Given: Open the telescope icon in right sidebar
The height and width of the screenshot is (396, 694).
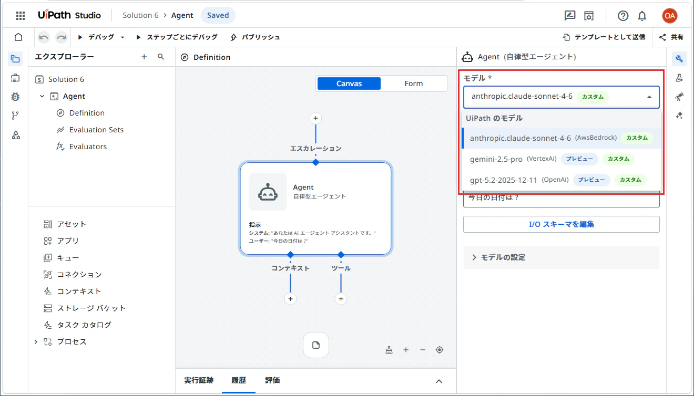Looking at the screenshot, I should [679, 97].
